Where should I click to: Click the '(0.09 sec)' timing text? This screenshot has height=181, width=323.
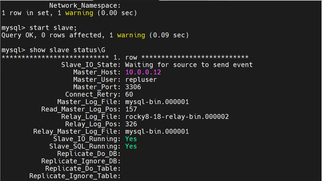click(x=169, y=35)
